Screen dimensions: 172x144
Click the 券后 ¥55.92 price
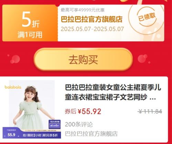point(83,111)
